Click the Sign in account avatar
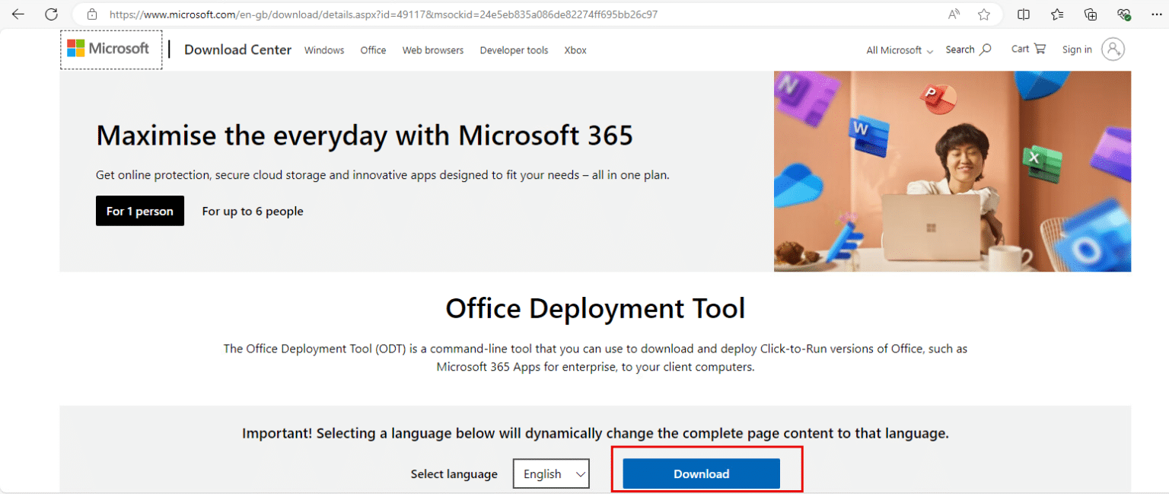1169x494 pixels. pyautogui.click(x=1112, y=49)
